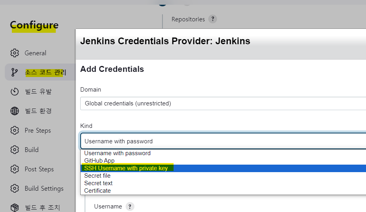Select SSH Username with private key
Screen dimensions: 366x212
[223, 168]
